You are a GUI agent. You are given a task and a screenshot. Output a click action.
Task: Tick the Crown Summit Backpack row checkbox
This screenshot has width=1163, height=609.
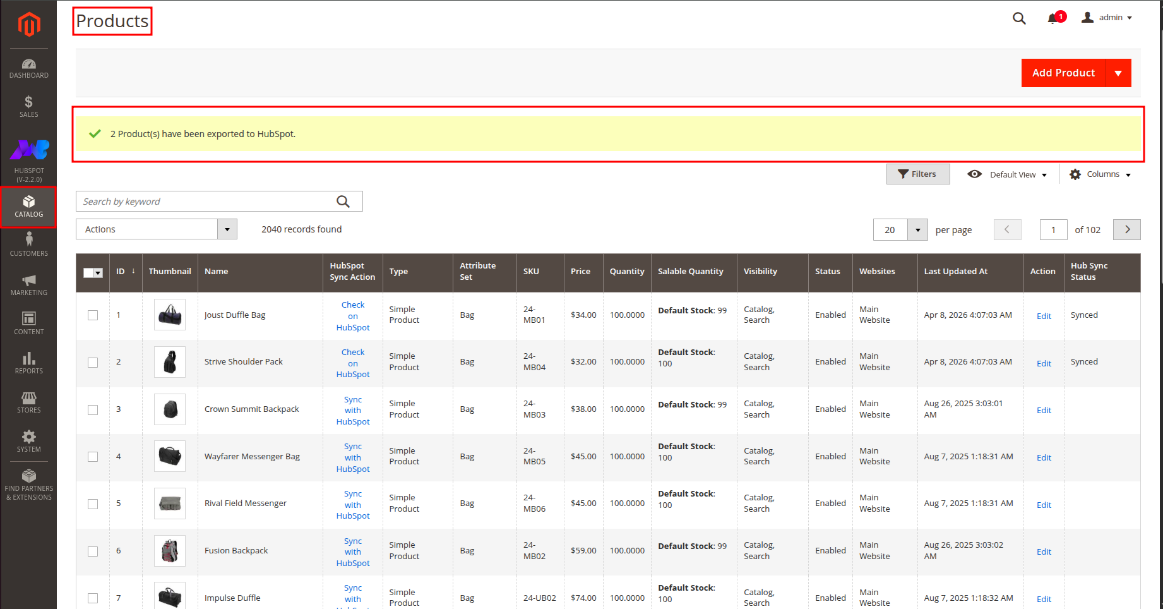(93, 409)
